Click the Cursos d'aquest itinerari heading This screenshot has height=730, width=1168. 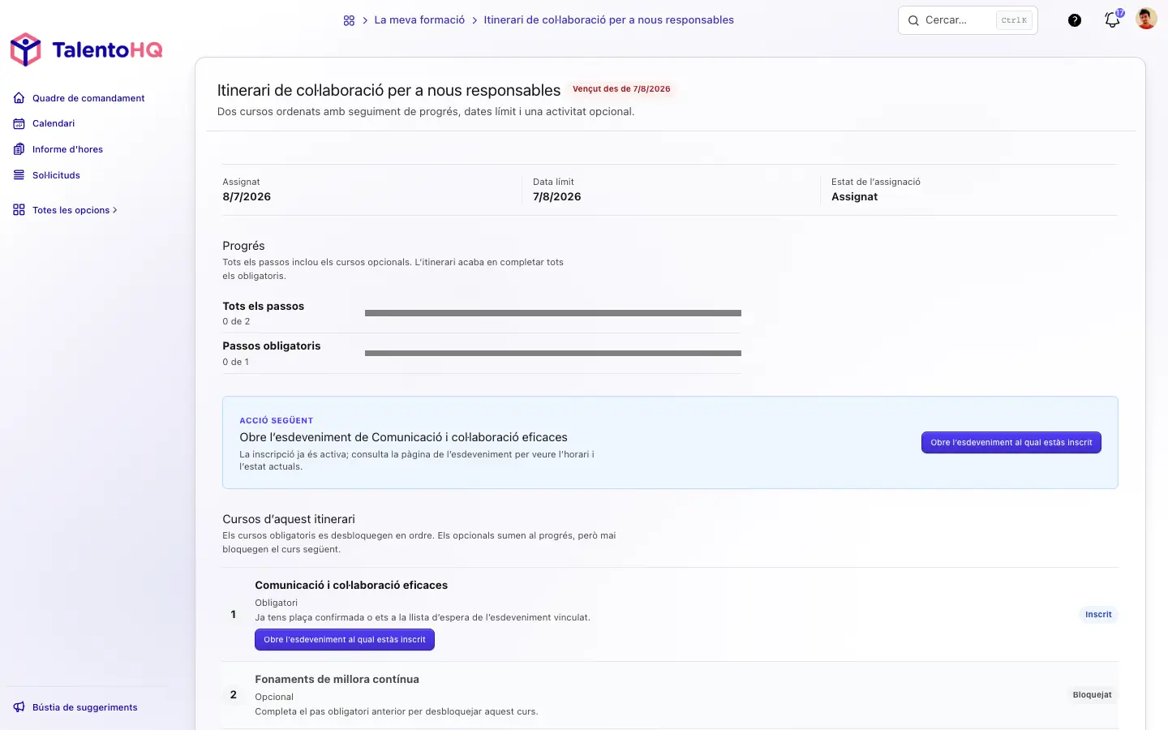tap(289, 519)
